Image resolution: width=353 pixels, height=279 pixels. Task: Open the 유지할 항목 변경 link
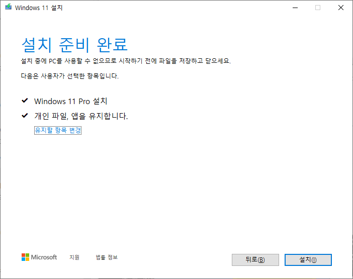pyautogui.click(x=58, y=130)
